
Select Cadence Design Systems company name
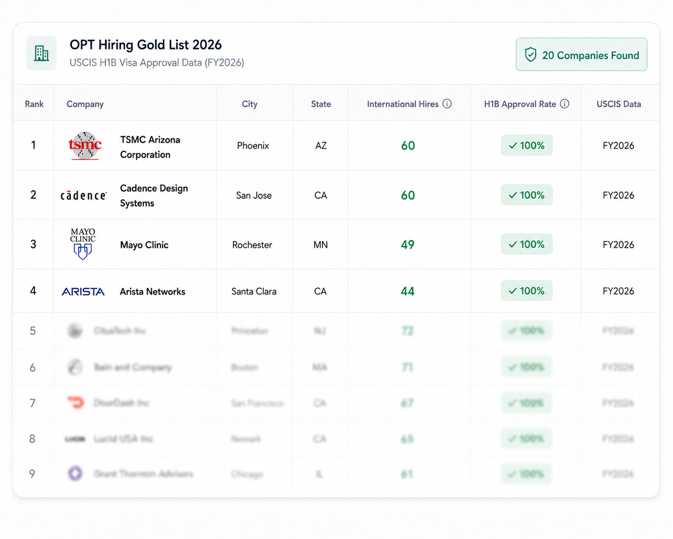tap(154, 196)
